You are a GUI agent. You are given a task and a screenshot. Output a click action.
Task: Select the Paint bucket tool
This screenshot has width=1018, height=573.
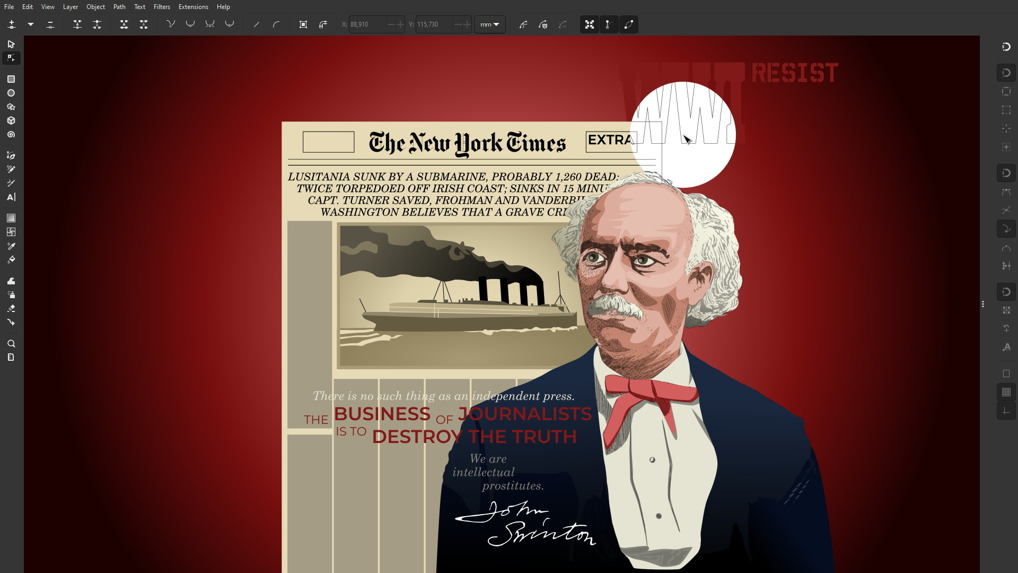point(11,260)
